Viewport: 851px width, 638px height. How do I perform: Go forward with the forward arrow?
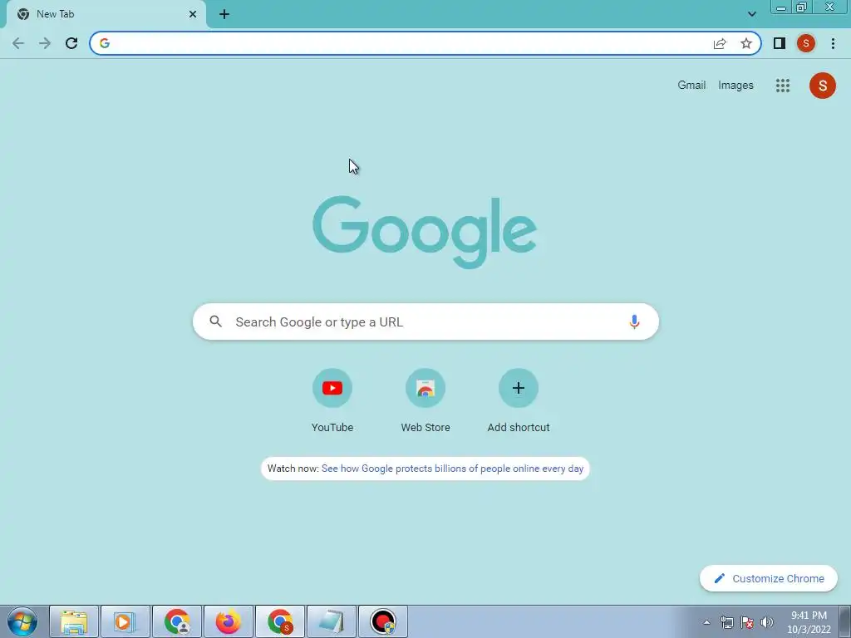click(x=45, y=43)
